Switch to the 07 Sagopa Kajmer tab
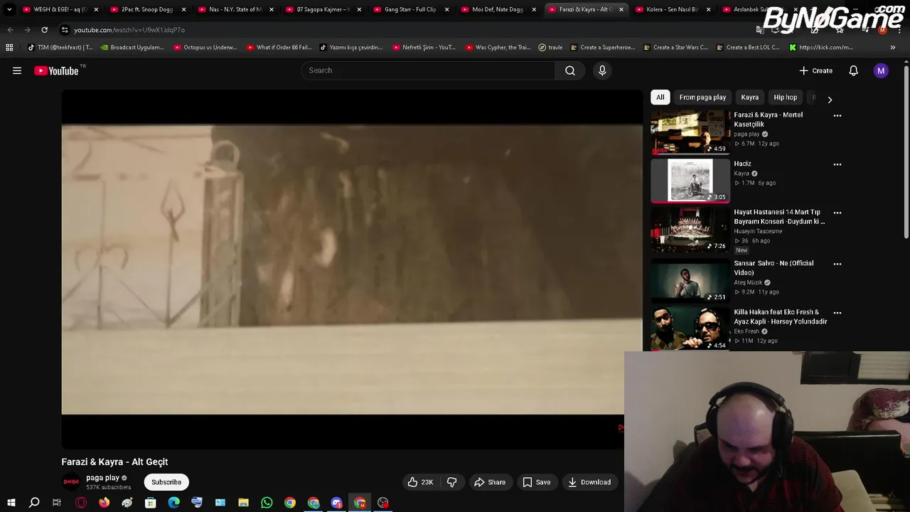The image size is (910, 512). click(x=322, y=9)
